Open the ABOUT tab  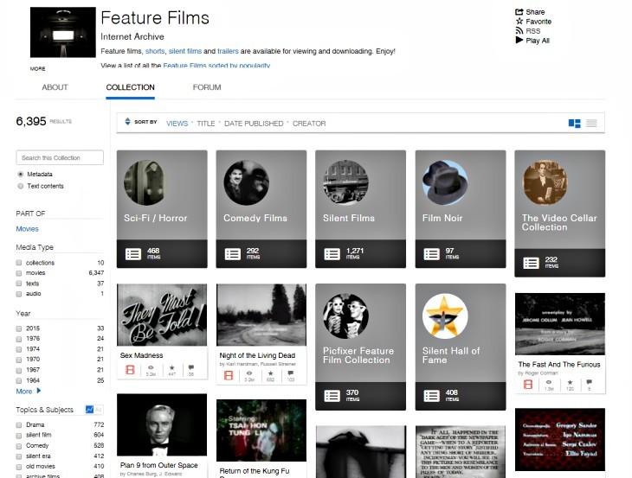coord(55,87)
